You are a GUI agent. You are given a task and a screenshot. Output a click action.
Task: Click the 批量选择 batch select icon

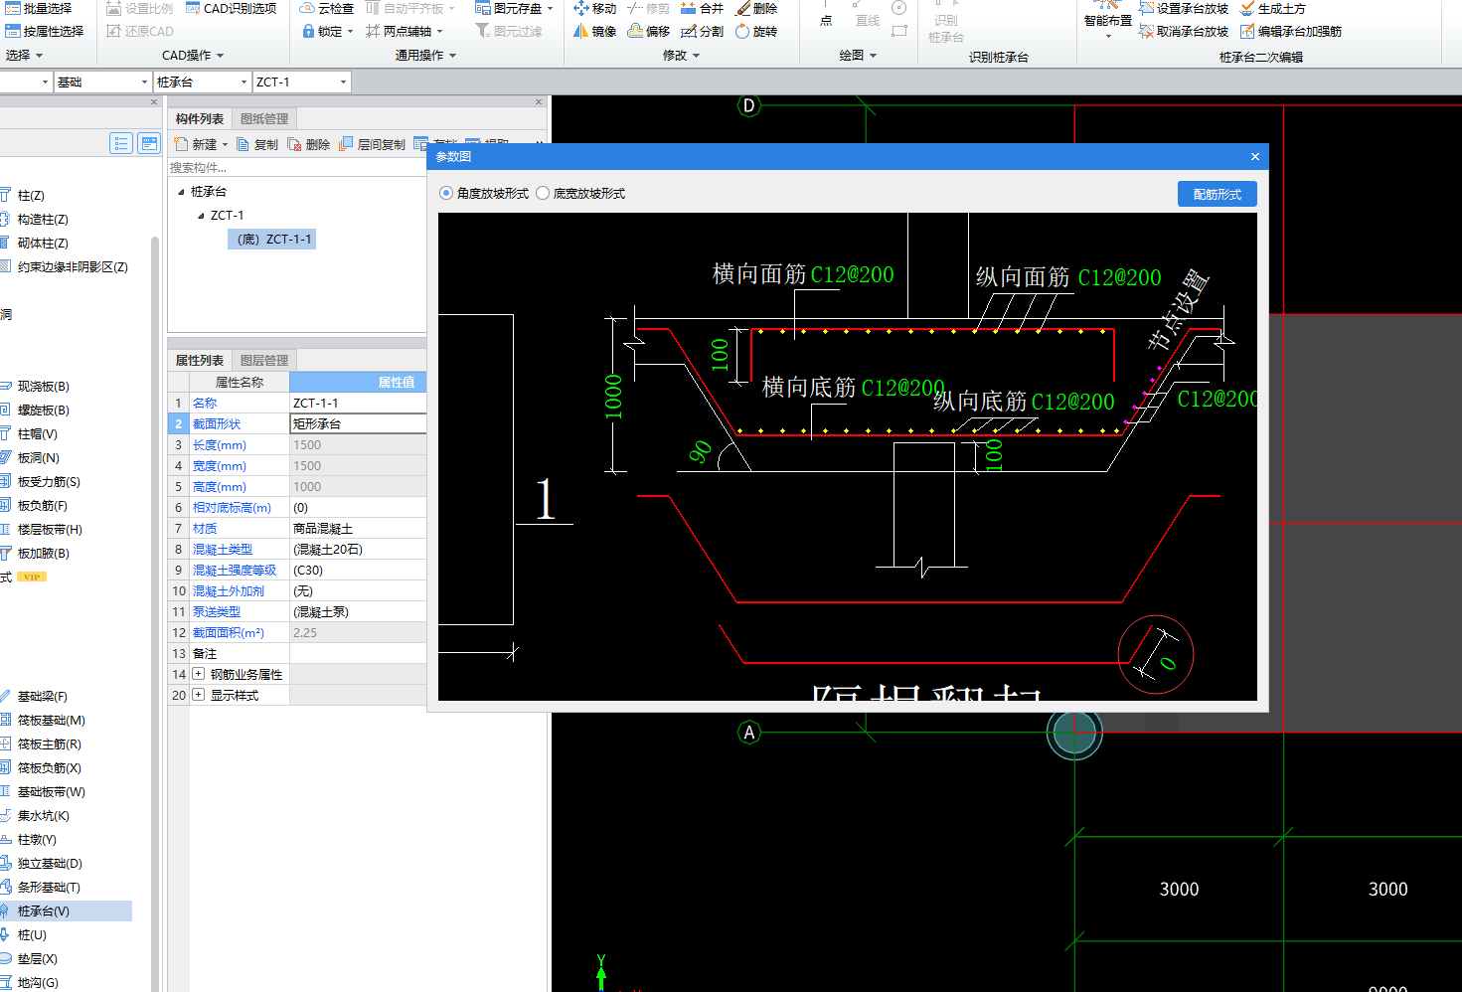[13, 8]
